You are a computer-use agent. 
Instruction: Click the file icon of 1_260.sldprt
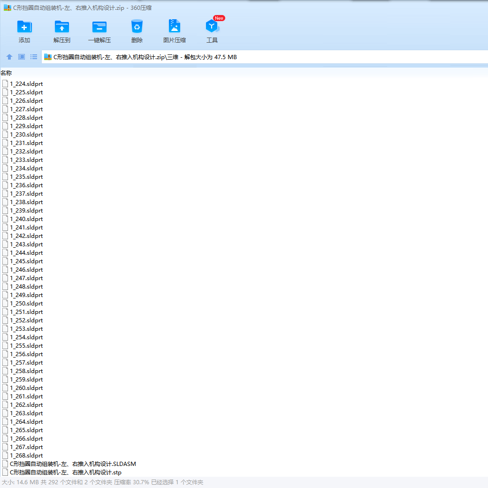pyautogui.click(x=5, y=388)
